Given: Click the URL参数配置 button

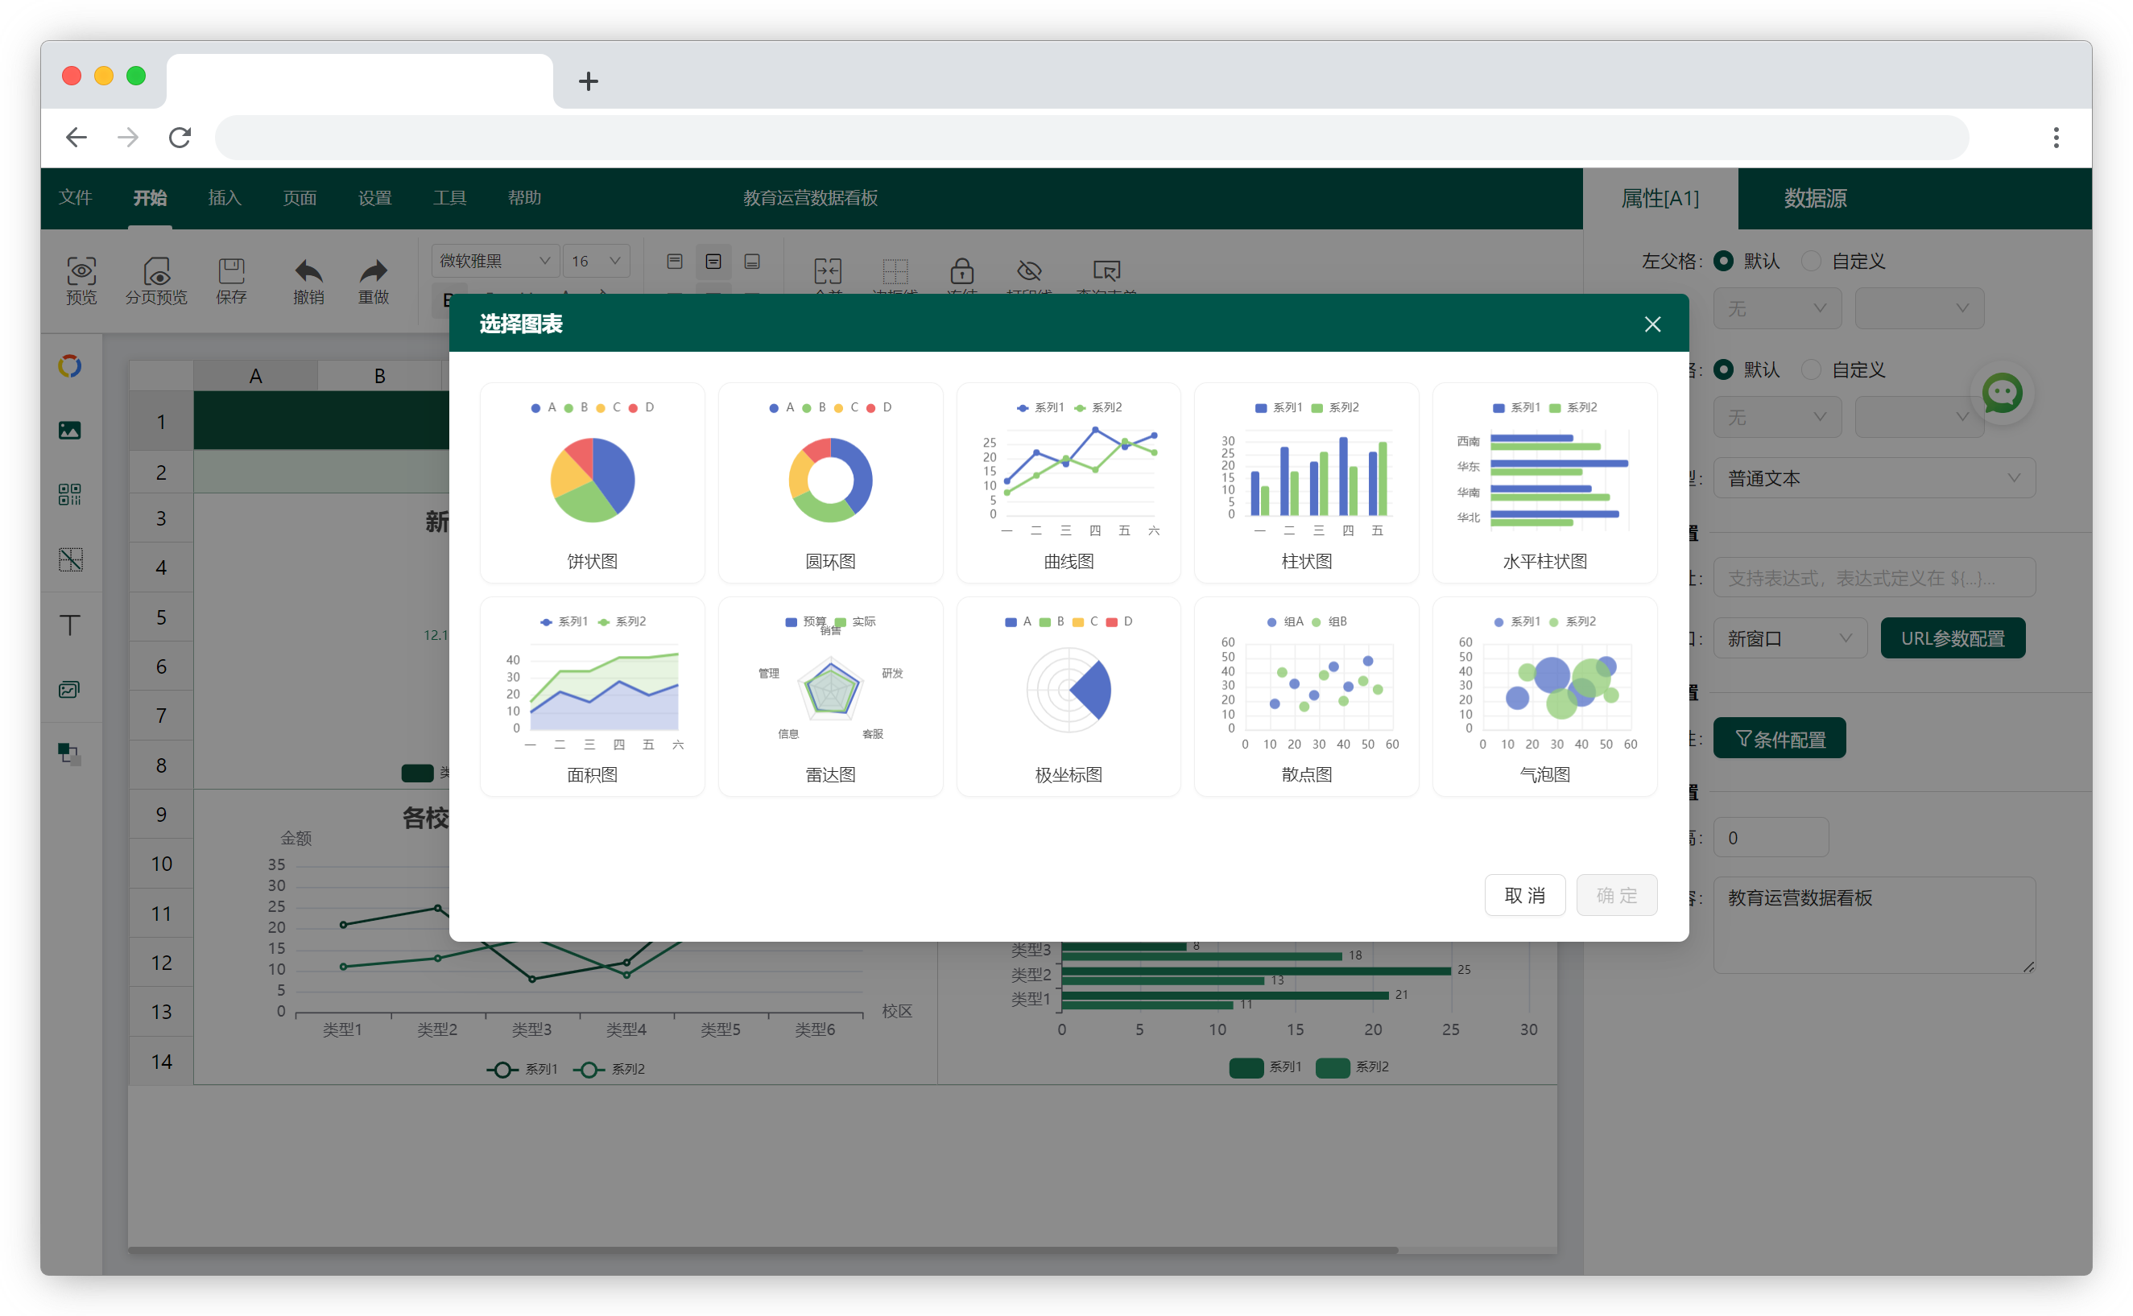Looking at the screenshot, I should (1952, 638).
